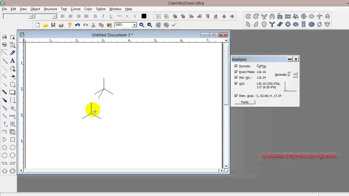
Task: Apply underline text formatting
Action: tap(111, 16)
